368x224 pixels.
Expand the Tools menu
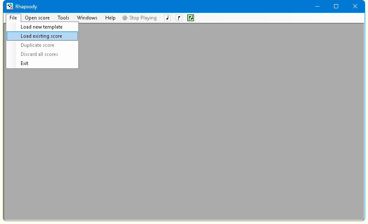63,18
